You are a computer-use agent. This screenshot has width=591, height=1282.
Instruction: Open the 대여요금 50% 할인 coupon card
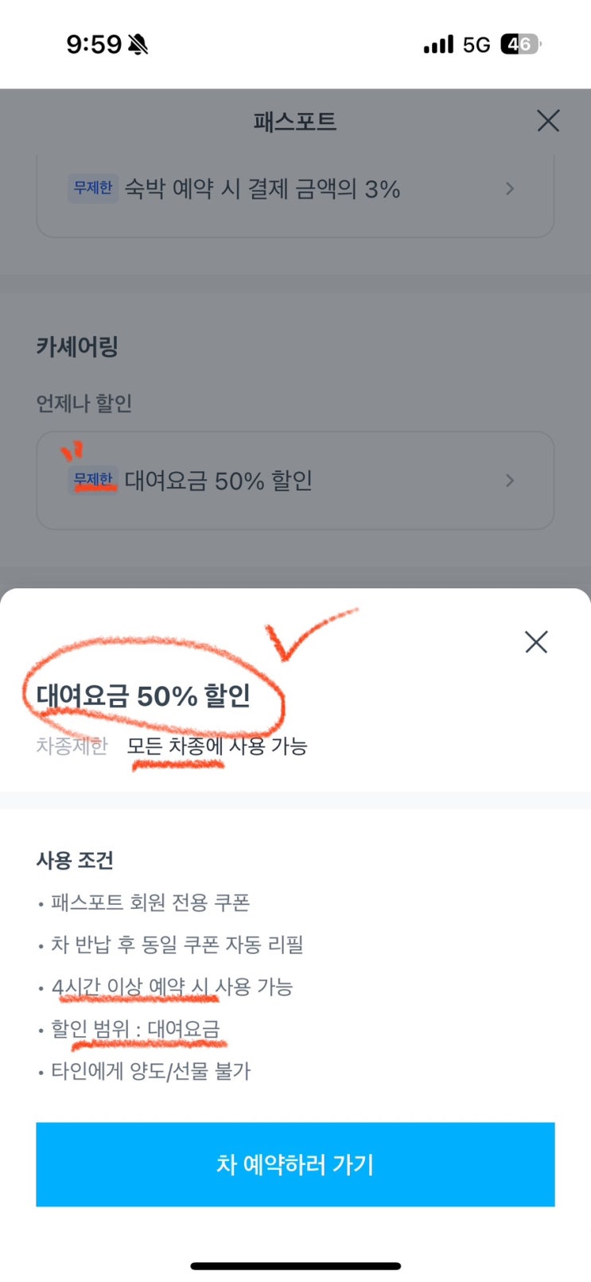[x=295, y=481]
